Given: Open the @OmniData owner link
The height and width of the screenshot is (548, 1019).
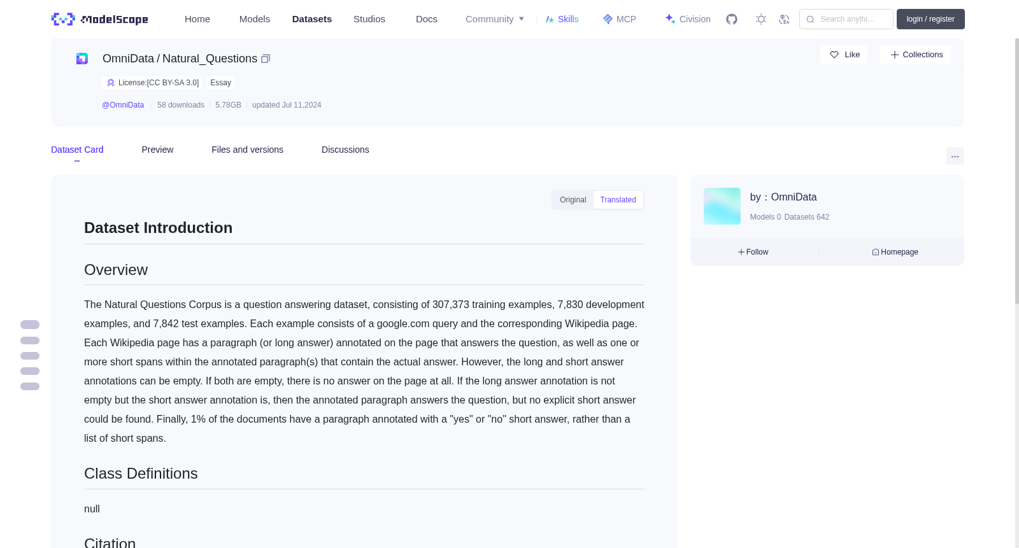Looking at the screenshot, I should 123,105.
